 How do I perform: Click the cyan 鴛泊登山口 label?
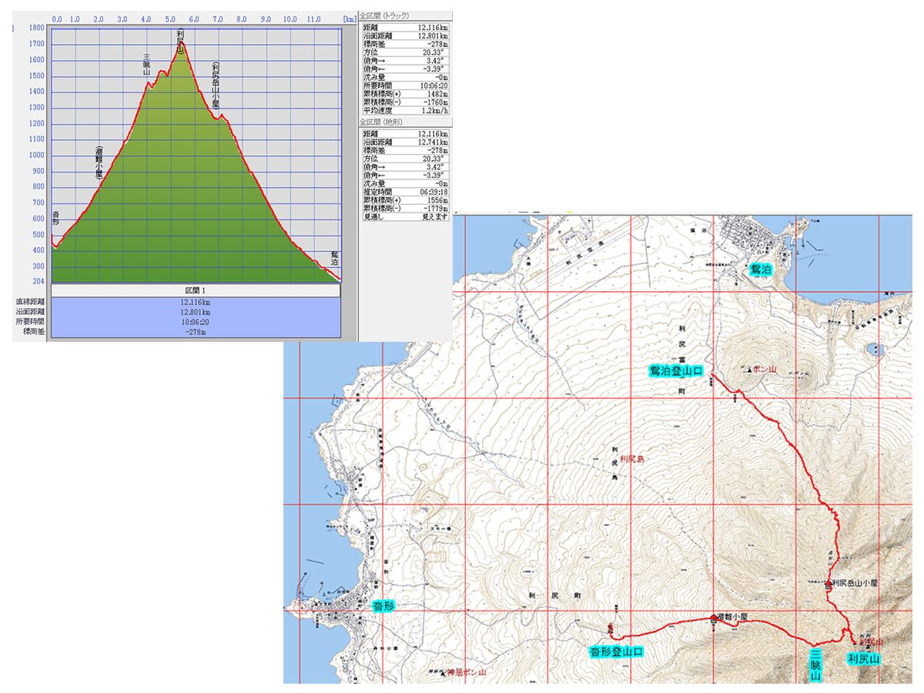click(x=676, y=371)
